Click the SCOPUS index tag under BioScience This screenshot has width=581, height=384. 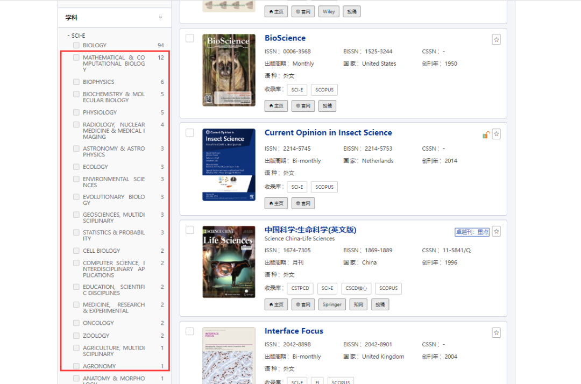(x=324, y=90)
